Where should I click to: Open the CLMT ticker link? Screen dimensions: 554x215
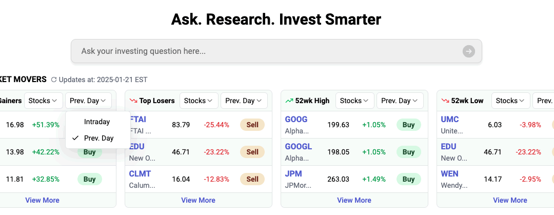point(140,174)
